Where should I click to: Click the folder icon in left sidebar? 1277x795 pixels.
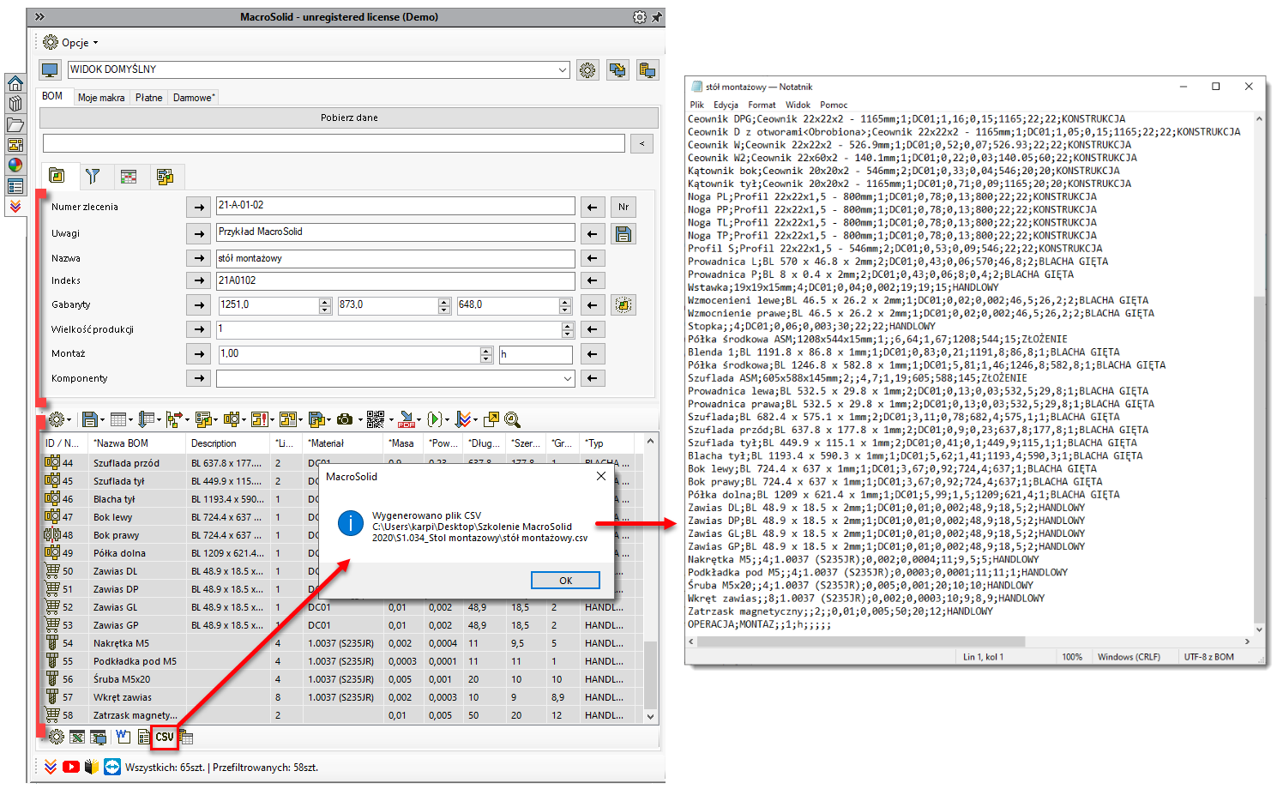15,125
